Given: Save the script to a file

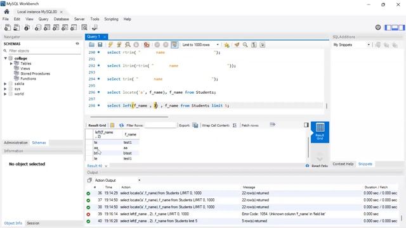Looking at the screenshot, I should point(100,45).
